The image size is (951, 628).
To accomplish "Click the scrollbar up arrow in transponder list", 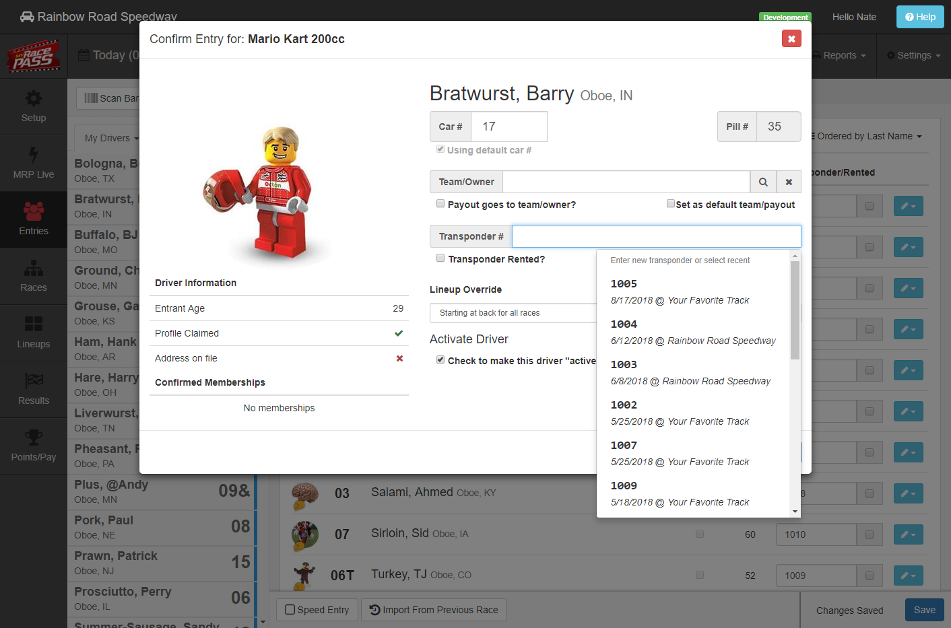I will (795, 256).
